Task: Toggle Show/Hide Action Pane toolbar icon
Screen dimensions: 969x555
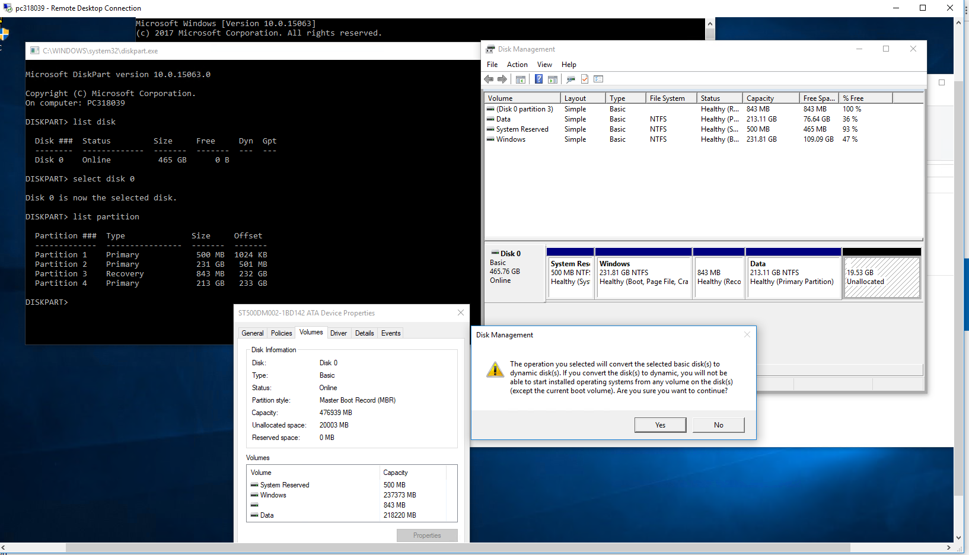Action: (553, 79)
